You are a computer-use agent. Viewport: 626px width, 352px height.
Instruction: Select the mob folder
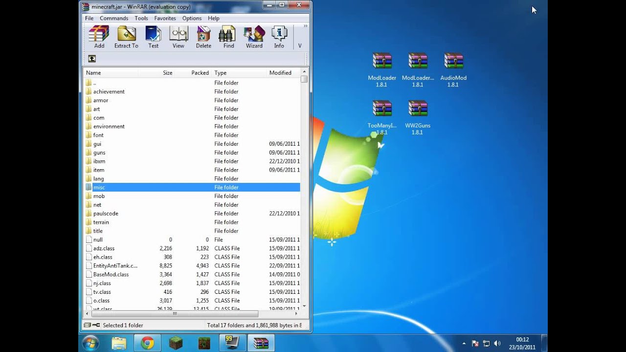[192, 196]
